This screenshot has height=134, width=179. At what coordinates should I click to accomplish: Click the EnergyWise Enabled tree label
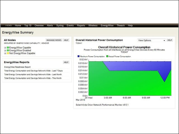(20, 51)
